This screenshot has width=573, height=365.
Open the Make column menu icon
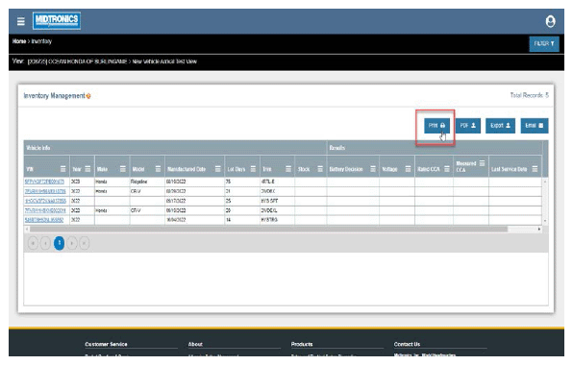tap(123, 169)
